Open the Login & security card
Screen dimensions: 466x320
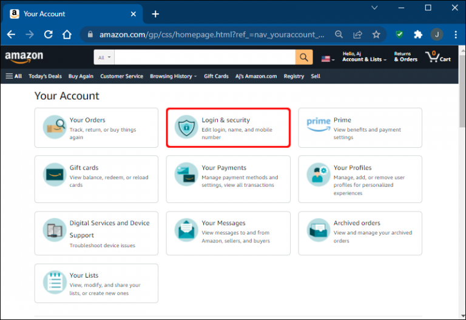[228, 128]
